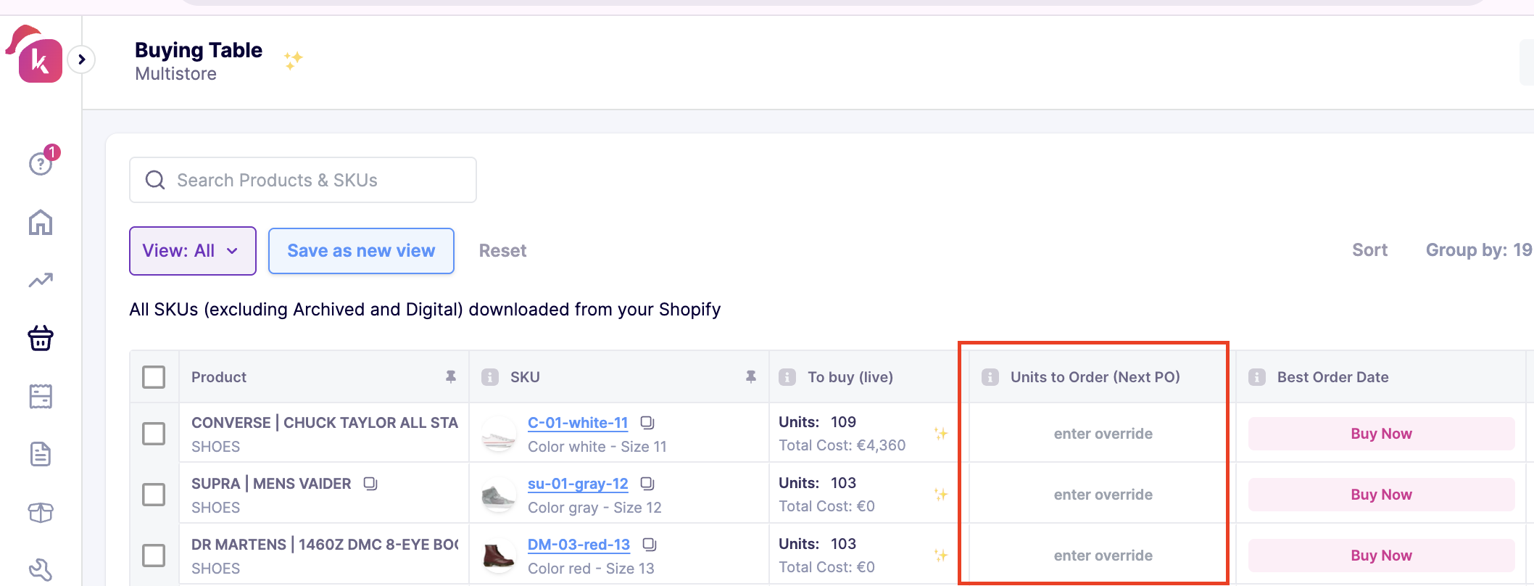The width and height of the screenshot is (1534, 586).
Task: Click the DR MARTENS | 1460Z product name
Action: (325, 545)
